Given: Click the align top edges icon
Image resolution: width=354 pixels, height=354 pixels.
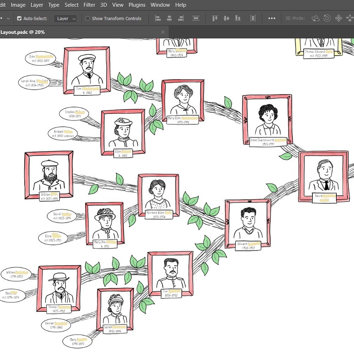Looking at the screenshot, I should click(215, 18).
